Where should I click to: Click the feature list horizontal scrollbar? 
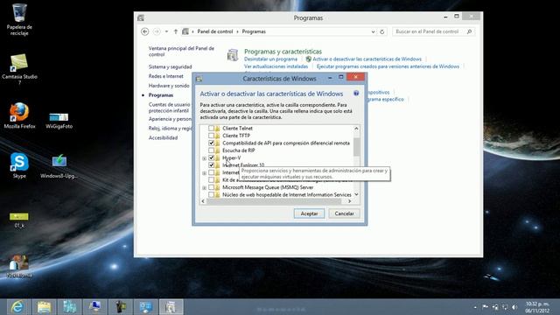[x=274, y=201]
